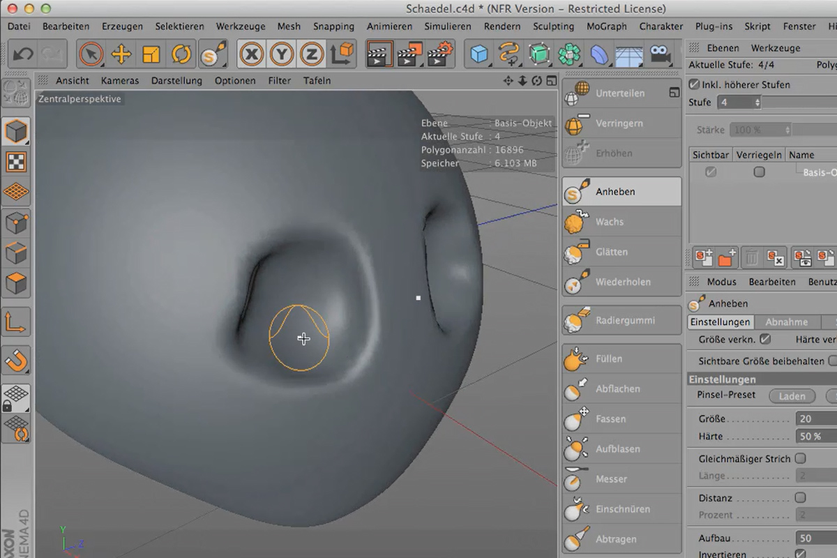Open the Kameras menu in the viewport
837x558 pixels.
(x=119, y=80)
